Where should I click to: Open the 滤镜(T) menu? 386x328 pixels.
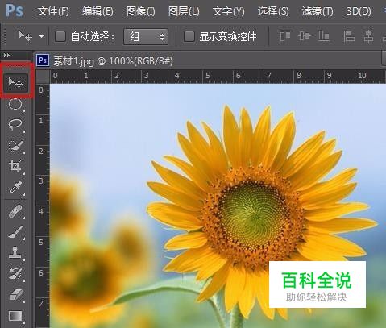318,11
